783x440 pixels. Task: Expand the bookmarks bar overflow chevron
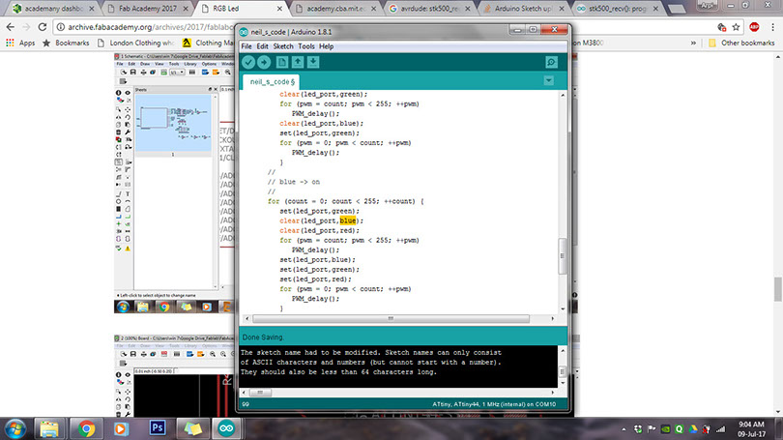tap(693, 43)
